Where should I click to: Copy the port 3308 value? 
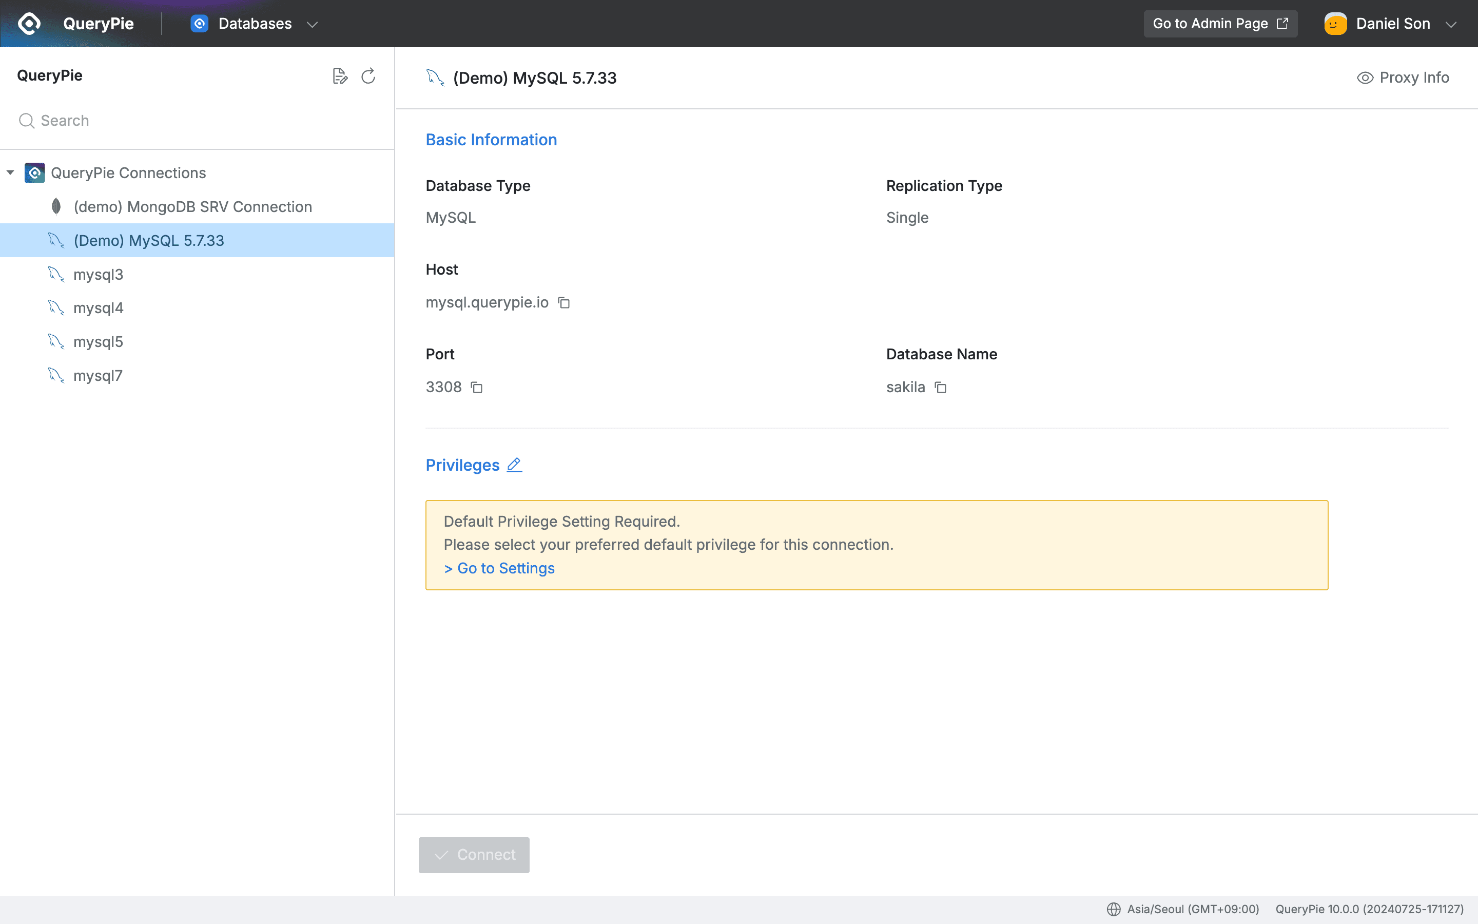tap(476, 387)
